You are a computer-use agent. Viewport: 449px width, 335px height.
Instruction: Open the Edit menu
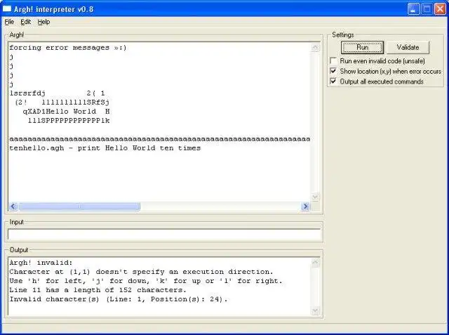(x=25, y=22)
